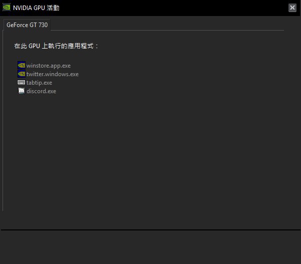Screen dimensions: 301x264
Task: Click the twitter.windows.exe application icon
Action: [x=21, y=74]
